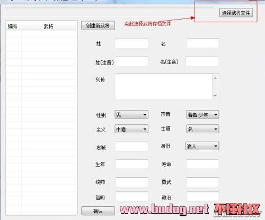Viewport: 265px width, 220px height.
Task: Click the 创建新武将 button
Action: [x=98, y=26]
